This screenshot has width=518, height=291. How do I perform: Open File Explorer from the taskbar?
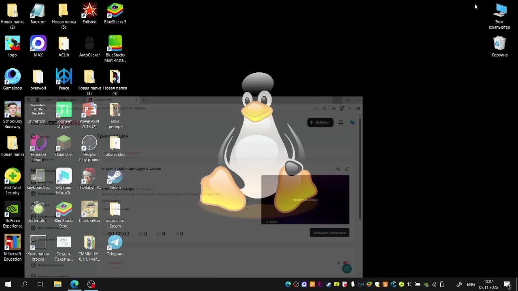coord(57,284)
